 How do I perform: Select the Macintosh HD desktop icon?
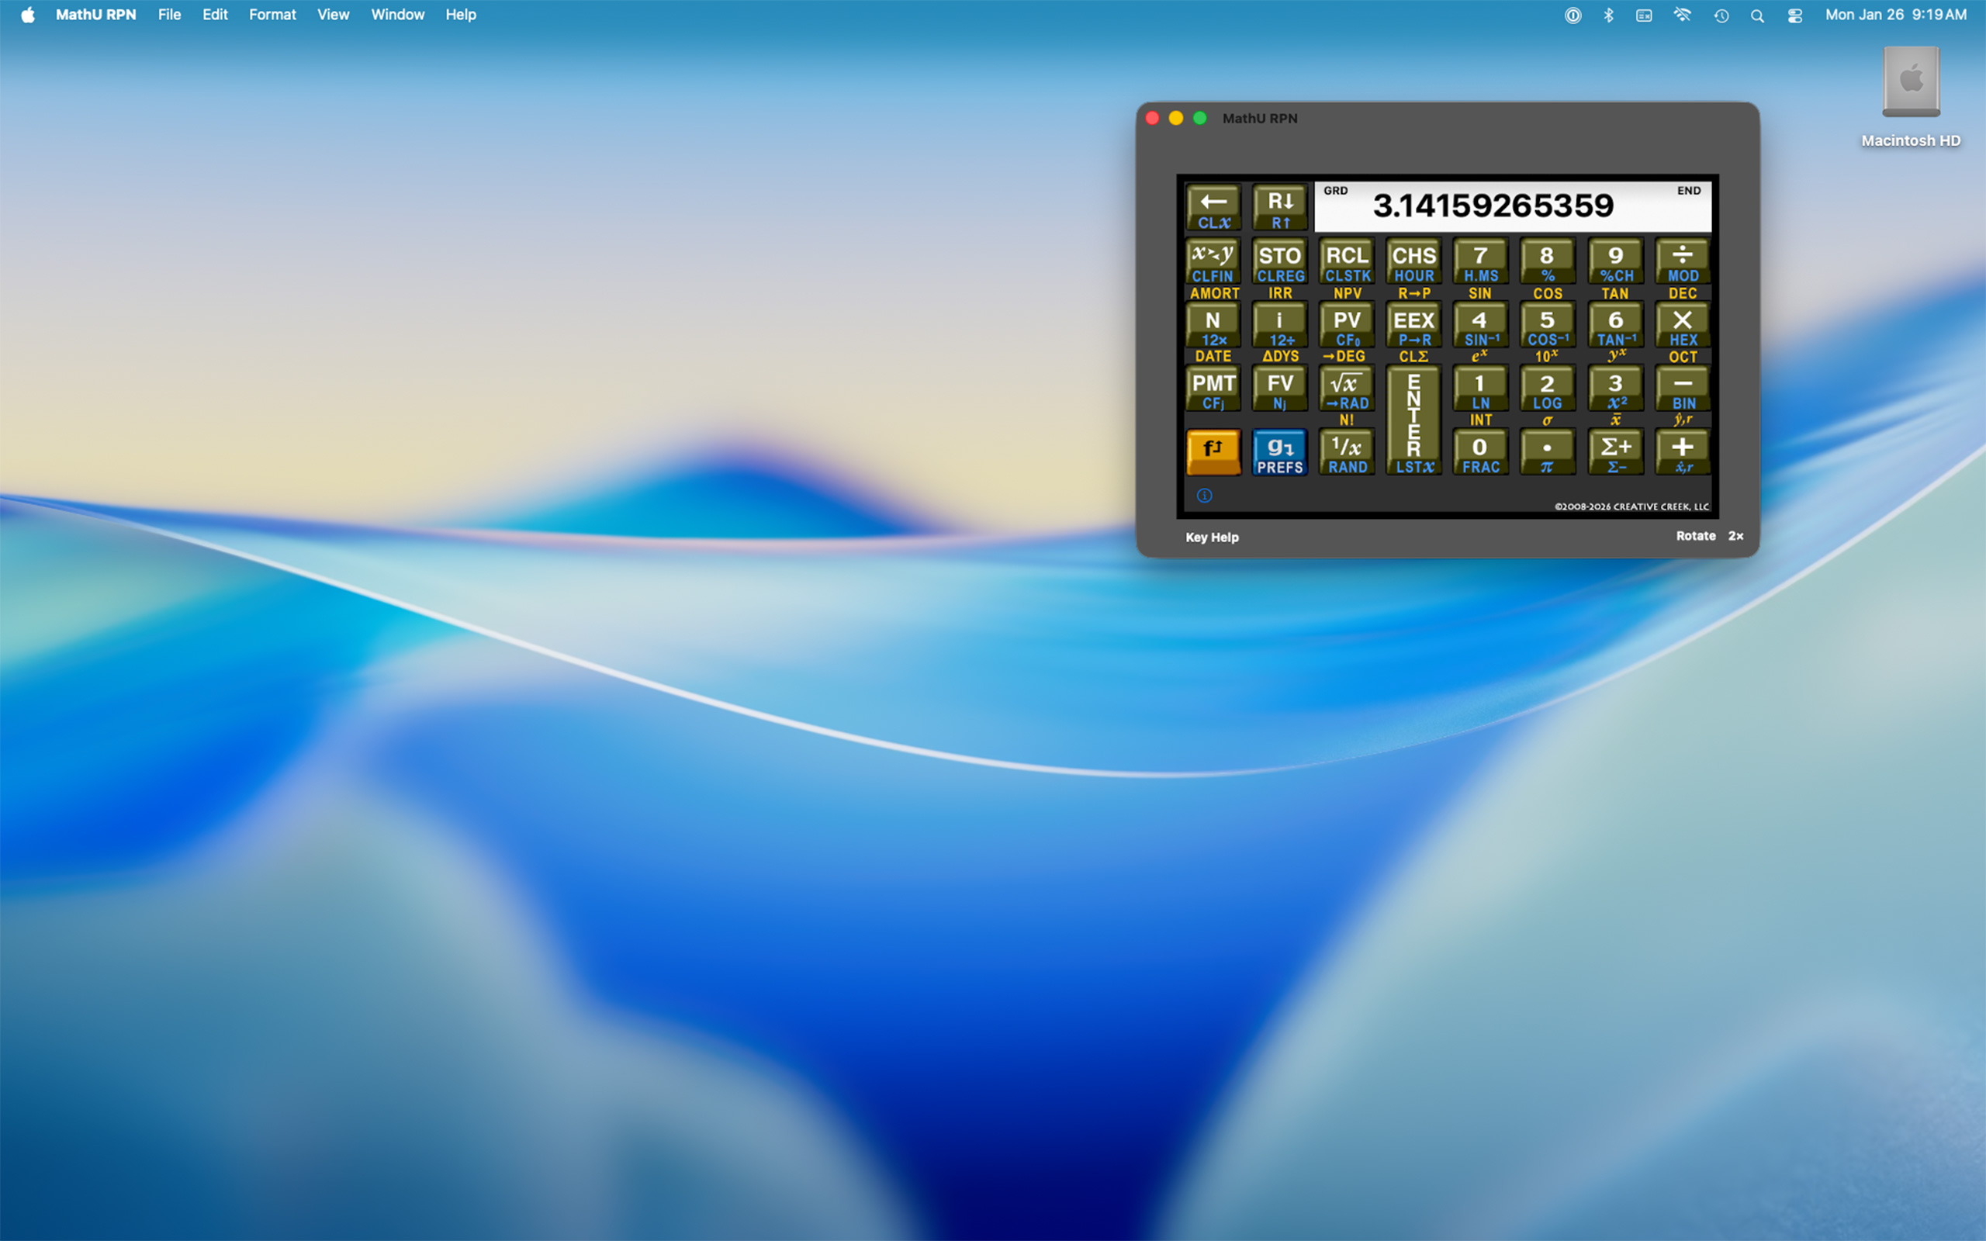[x=1911, y=97]
